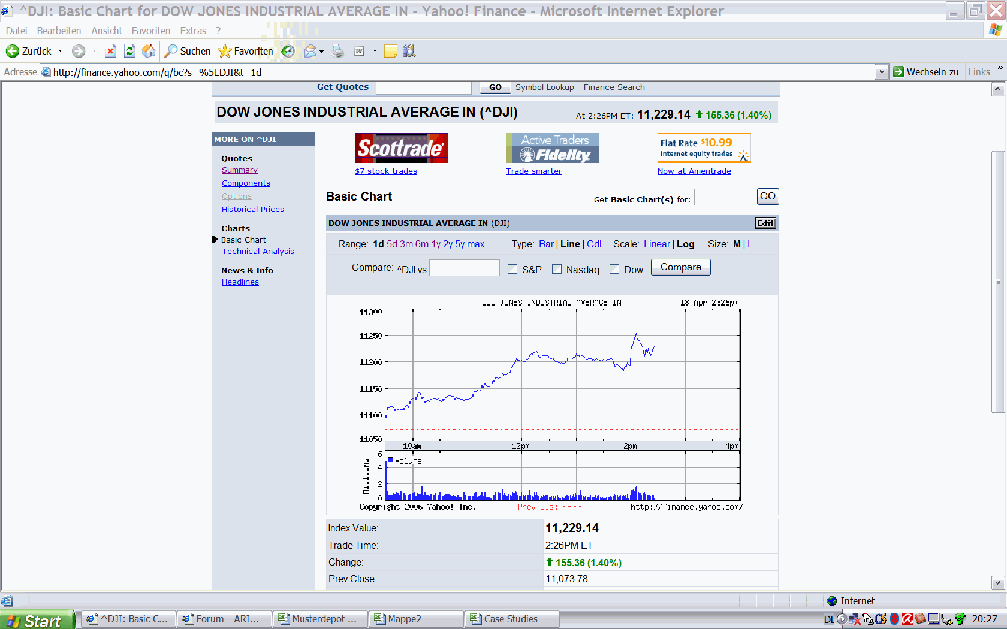Open the Finance Search link
Viewport: 1007px width, 629px height.
614,87
